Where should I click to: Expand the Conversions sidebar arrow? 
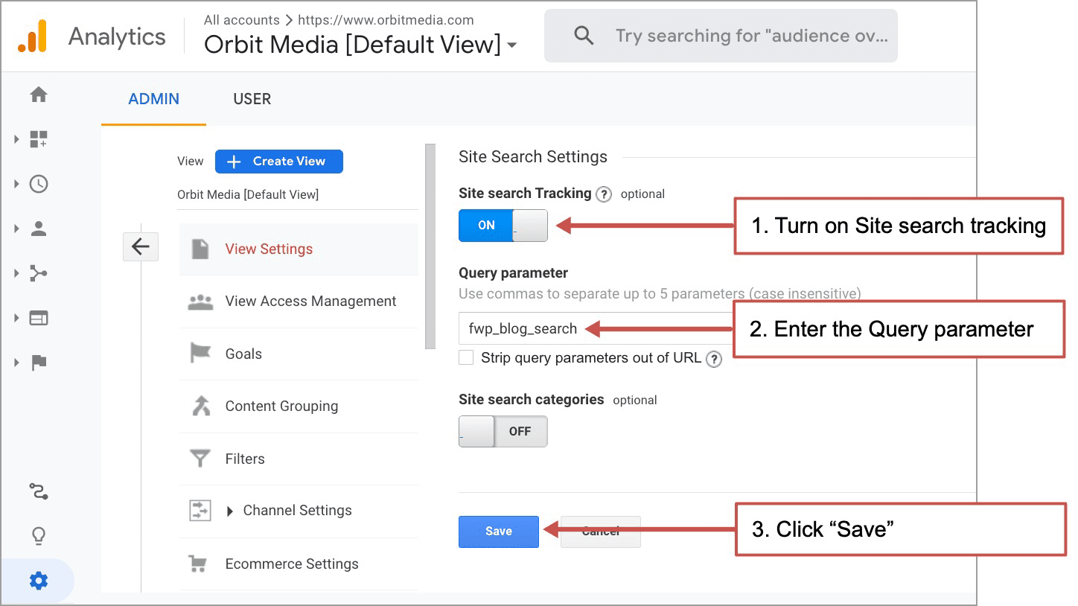(16, 363)
